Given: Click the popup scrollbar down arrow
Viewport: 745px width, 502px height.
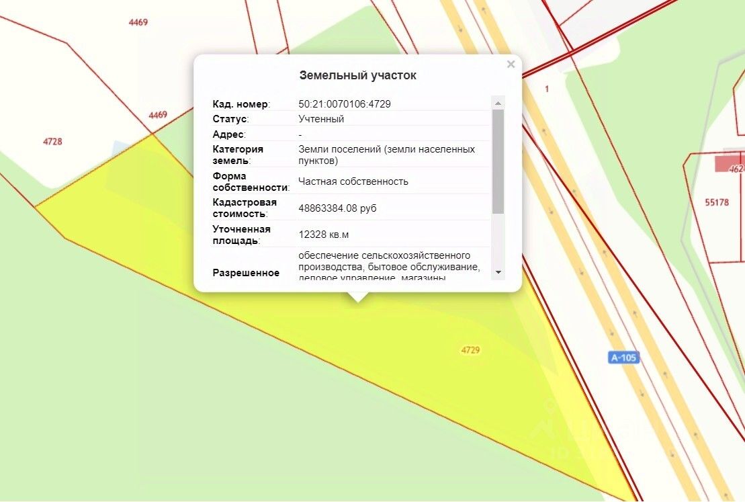Looking at the screenshot, I should pyautogui.click(x=498, y=272).
